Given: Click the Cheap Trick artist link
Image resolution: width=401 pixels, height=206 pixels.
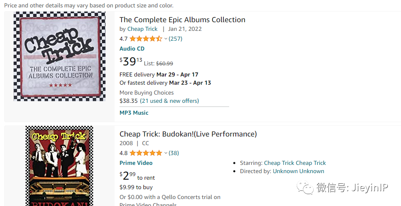Looking at the screenshot, I should 142,29.
